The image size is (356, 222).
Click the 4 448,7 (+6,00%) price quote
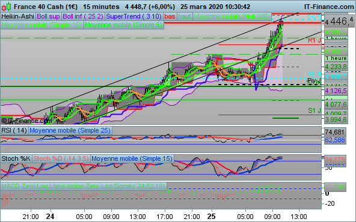150,7
